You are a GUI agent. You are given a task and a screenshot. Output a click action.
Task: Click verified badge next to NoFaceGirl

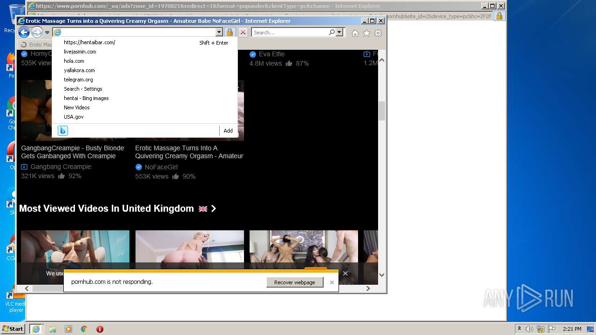click(139, 167)
